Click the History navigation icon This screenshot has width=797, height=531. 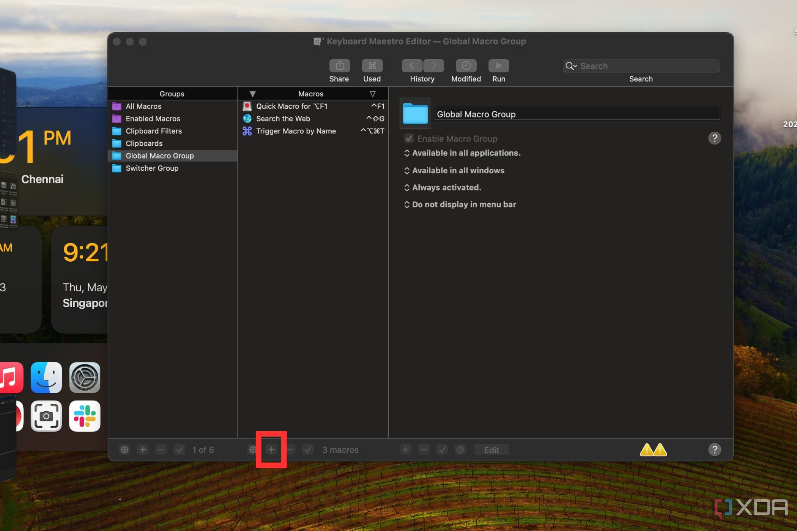(422, 66)
